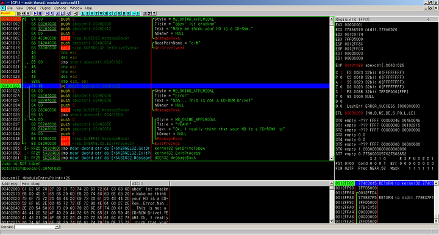Select the RootPathName comment line
Image resolution: width=439 pixels, height=235 pixels.
pyautogui.click(x=177, y=43)
